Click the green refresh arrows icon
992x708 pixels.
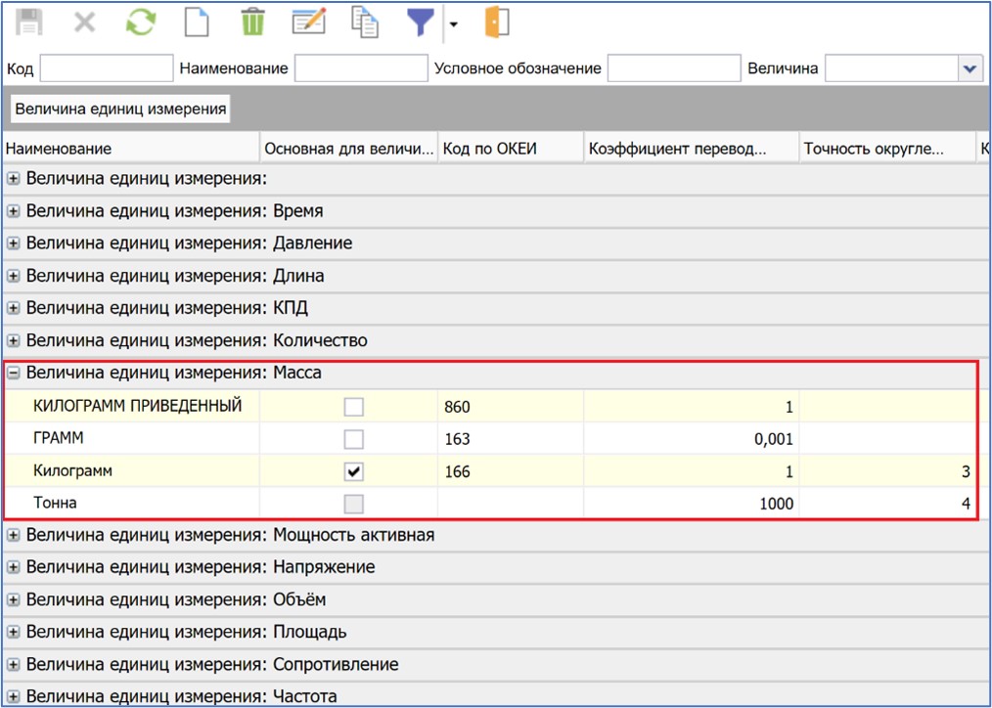(x=141, y=22)
